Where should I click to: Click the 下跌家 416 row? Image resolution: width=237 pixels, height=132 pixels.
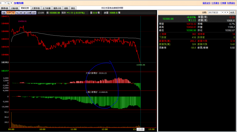coord(177,37)
